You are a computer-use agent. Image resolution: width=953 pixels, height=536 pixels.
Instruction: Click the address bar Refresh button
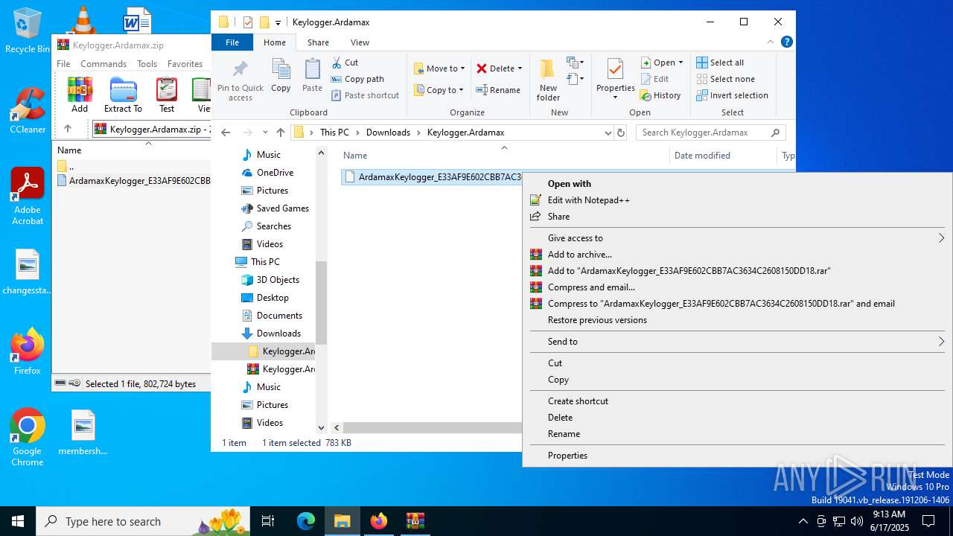click(621, 133)
